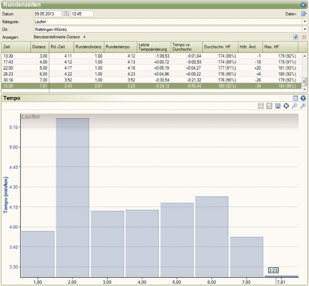Click the Max. HF value 184 (95%)

[x=287, y=86]
